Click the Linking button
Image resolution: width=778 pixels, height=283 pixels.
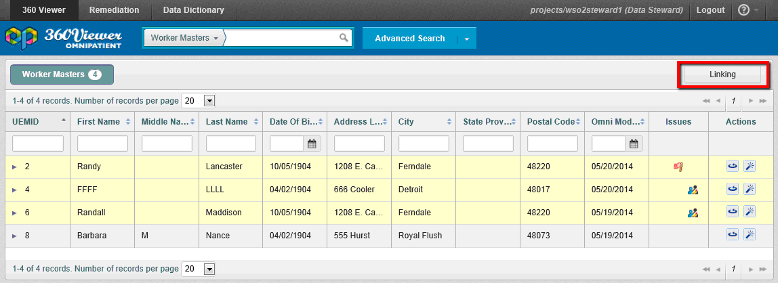click(x=722, y=74)
